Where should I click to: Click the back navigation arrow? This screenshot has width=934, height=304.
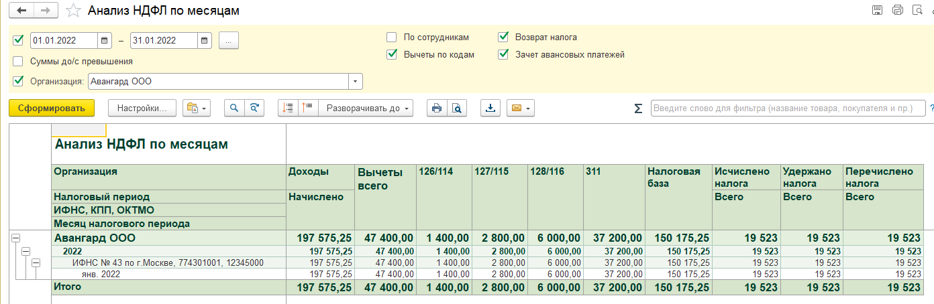tap(22, 11)
